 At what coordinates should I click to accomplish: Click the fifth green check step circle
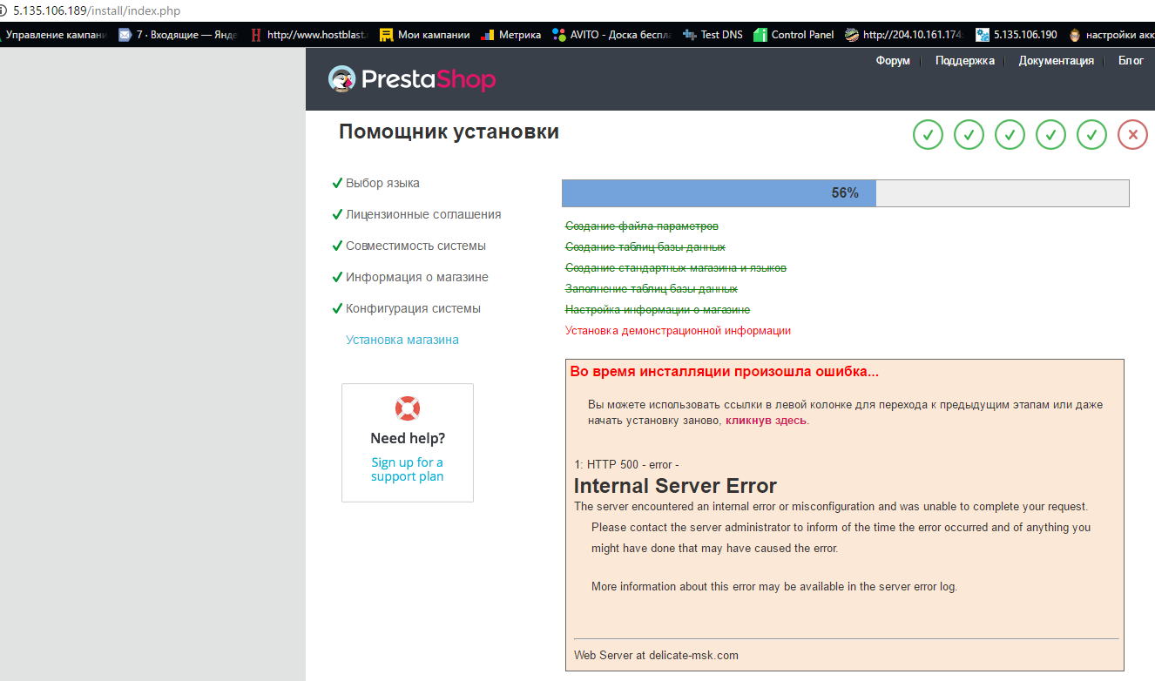[1092, 134]
